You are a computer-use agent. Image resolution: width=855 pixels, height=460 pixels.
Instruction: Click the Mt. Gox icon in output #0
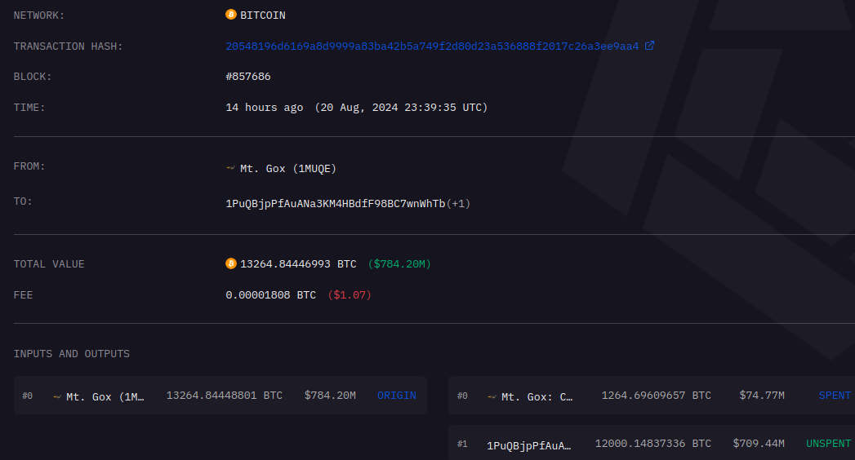(492, 397)
